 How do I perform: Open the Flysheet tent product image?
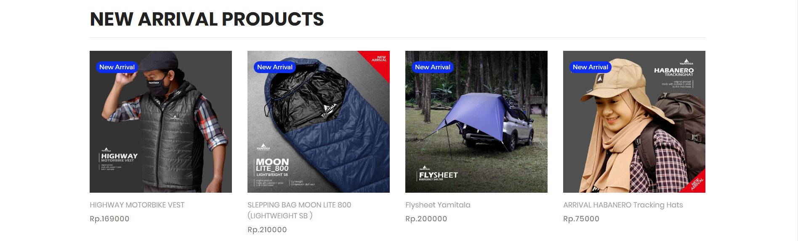point(476,122)
